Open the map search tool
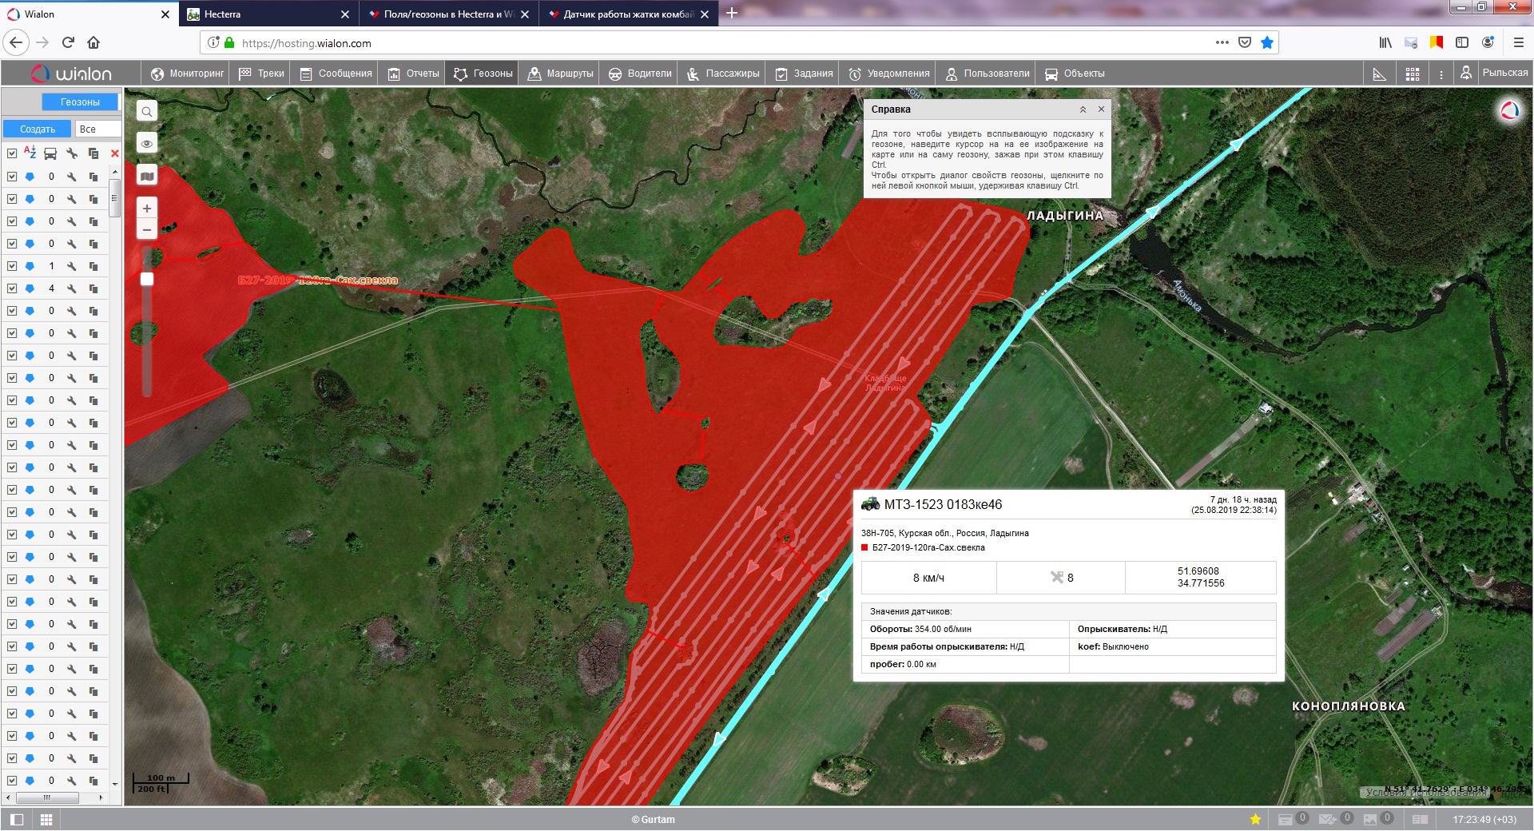The image size is (1534, 831). click(147, 111)
